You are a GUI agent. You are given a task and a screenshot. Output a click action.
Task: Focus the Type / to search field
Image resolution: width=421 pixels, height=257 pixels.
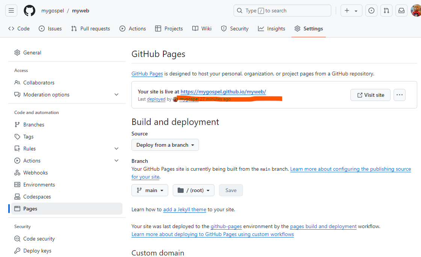pyautogui.click(x=282, y=11)
